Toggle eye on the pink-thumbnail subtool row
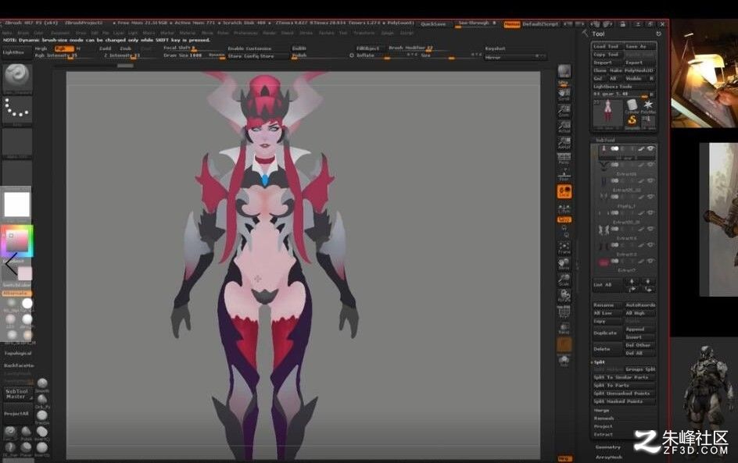Image resolution: width=738 pixels, height=463 pixels. pos(650,261)
